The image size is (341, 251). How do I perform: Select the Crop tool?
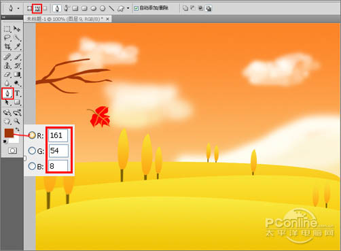click(x=7, y=47)
